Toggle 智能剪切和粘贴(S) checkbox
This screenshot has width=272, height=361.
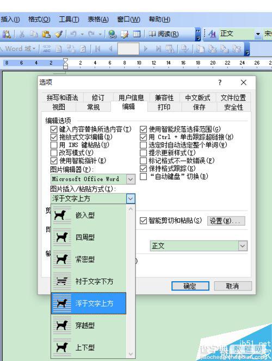tap(143, 221)
